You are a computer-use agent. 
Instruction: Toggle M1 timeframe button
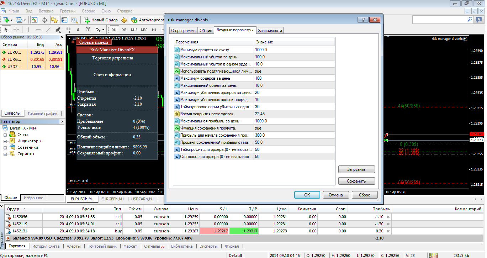pos(115,30)
